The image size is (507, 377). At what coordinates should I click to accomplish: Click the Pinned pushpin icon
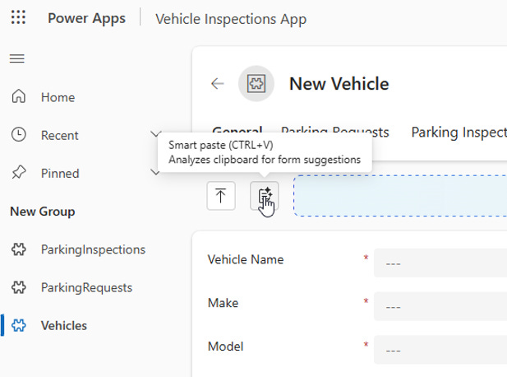(x=18, y=173)
